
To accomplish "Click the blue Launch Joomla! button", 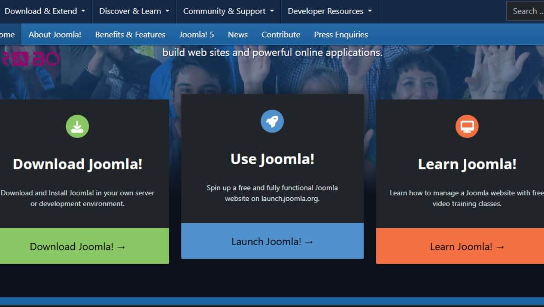I will [x=272, y=241].
